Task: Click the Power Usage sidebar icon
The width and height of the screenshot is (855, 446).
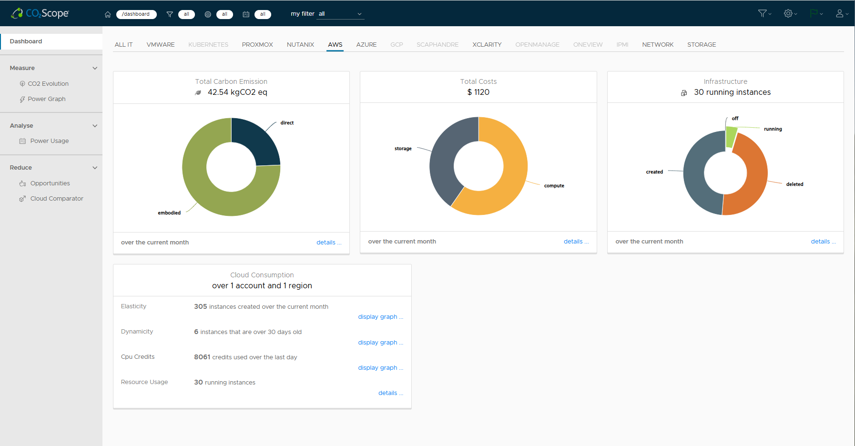Action: 22,141
